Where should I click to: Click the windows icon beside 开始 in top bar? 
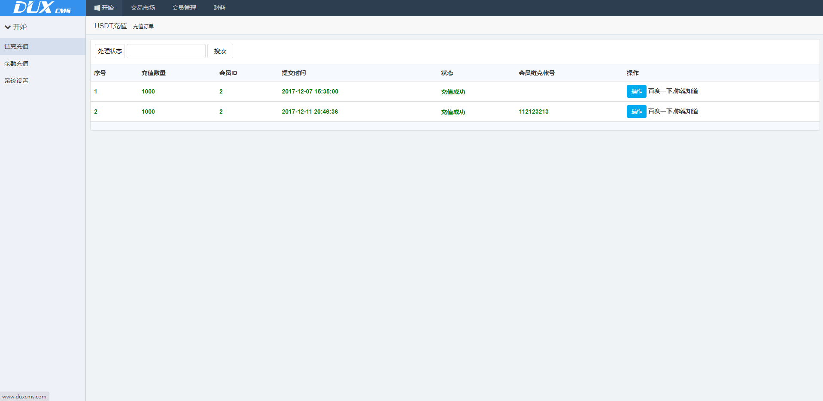(x=97, y=8)
